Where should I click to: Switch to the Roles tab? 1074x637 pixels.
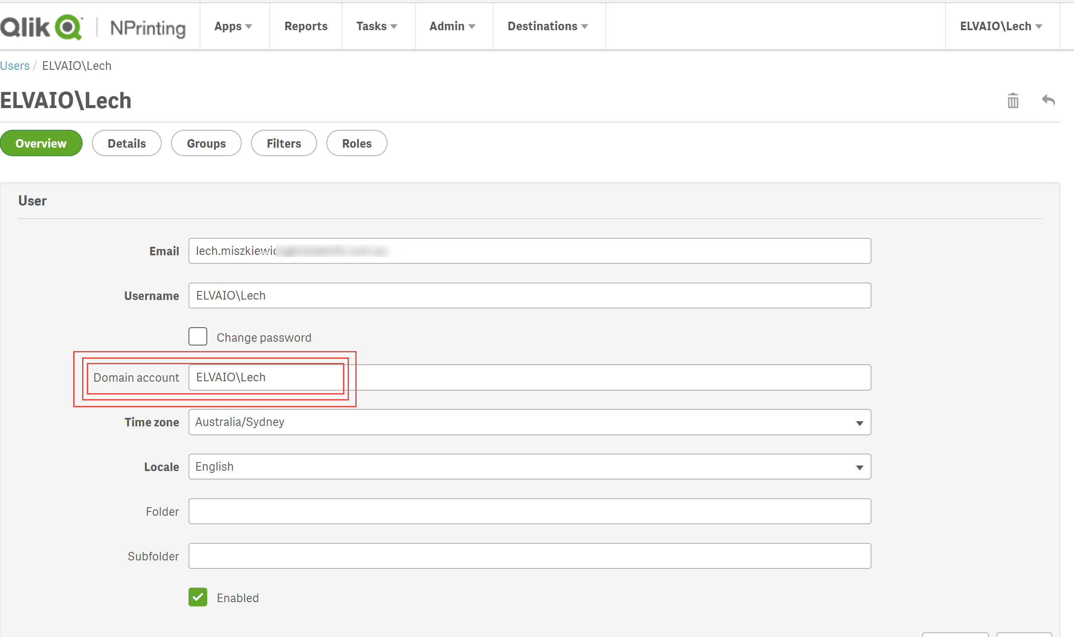click(x=357, y=143)
